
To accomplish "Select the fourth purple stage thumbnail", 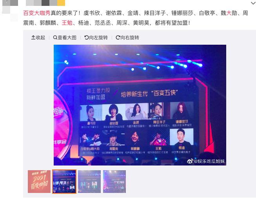I will tap(114, 182).
